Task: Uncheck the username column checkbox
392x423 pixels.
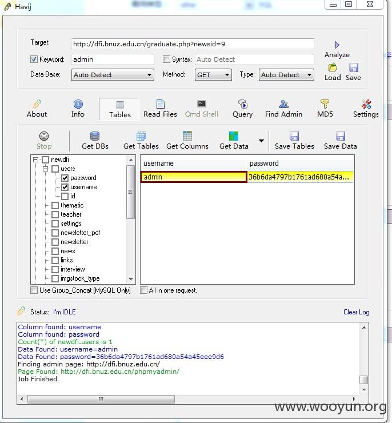Action: (x=65, y=187)
